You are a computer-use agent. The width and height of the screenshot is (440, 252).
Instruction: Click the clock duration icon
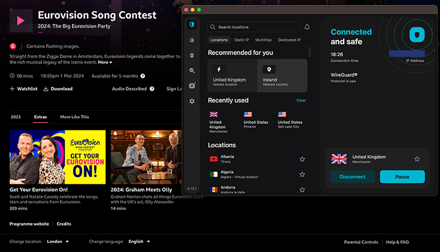pos(12,76)
